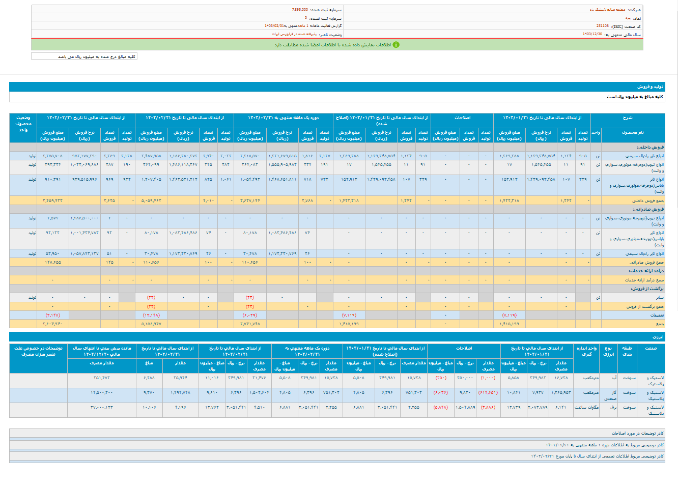Click the million-rial amounts note field

tap(84, 56)
